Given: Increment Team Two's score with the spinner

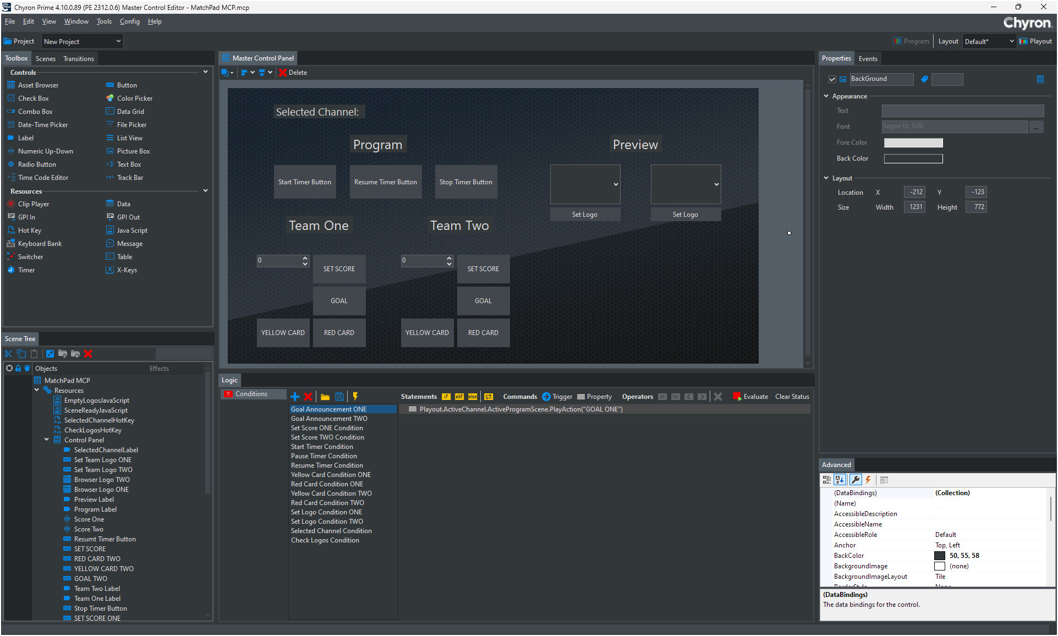Looking at the screenshot, I should pyautogui.click(x=449, y=257).
